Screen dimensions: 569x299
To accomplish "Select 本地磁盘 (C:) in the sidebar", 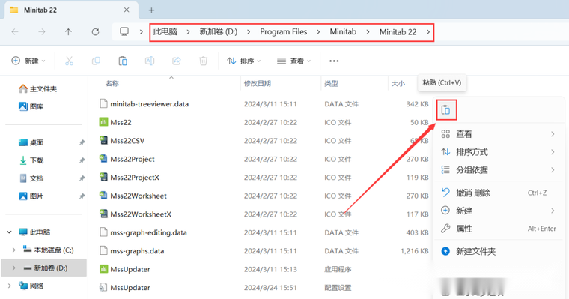I will tap(49, 250).
